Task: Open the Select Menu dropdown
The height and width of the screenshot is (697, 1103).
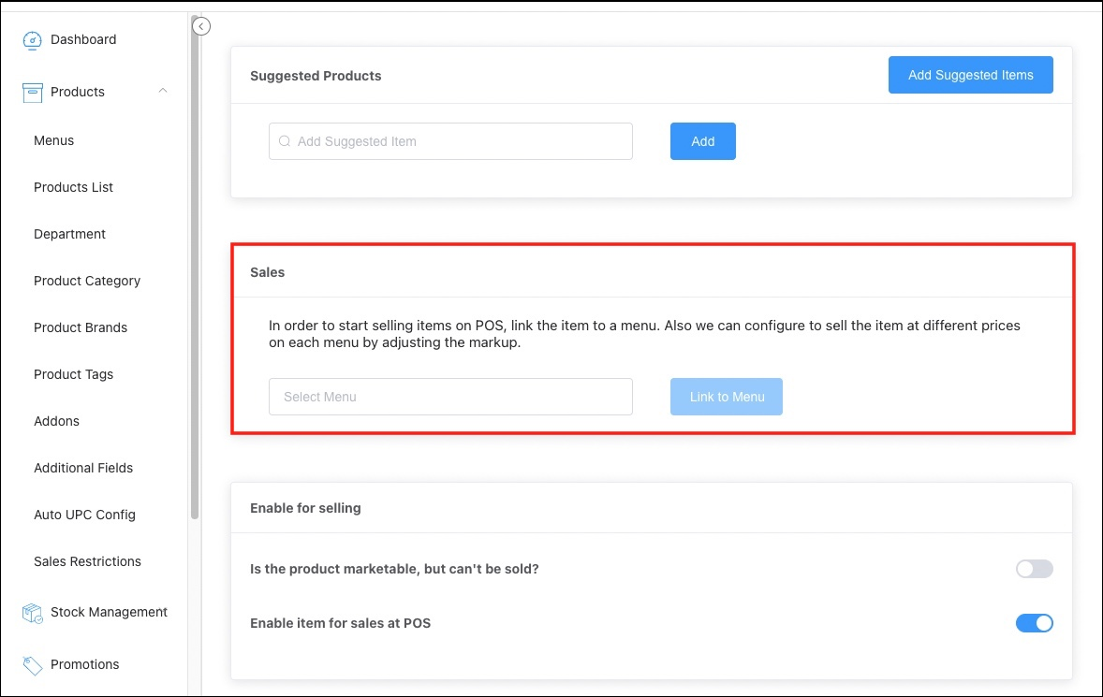Action: 450,397
